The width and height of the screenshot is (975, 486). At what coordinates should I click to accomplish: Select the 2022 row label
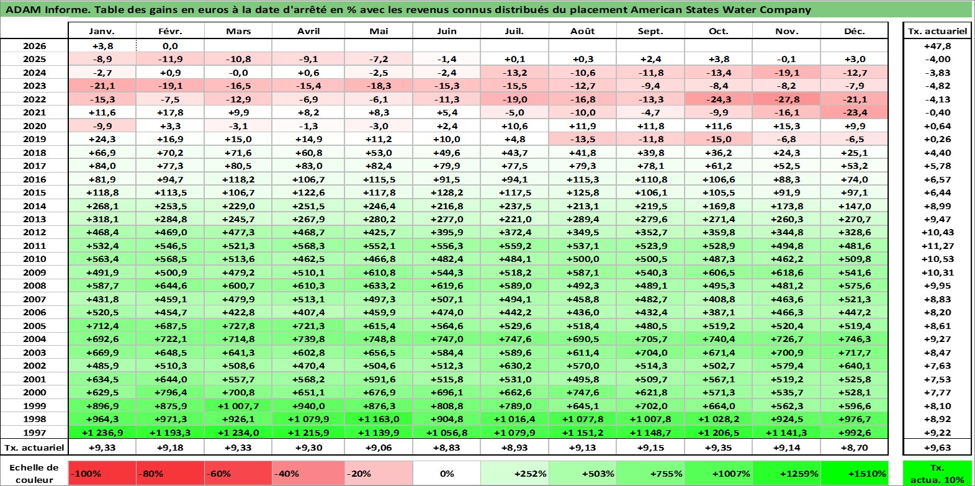34,99
